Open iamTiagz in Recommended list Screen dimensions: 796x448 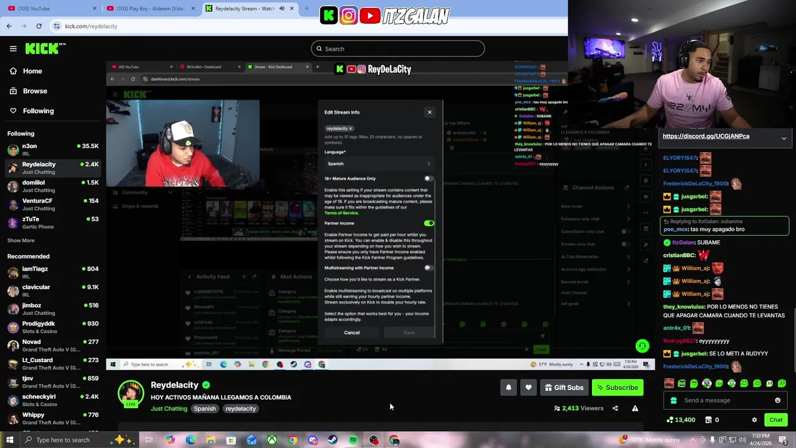tap(53, 273)
